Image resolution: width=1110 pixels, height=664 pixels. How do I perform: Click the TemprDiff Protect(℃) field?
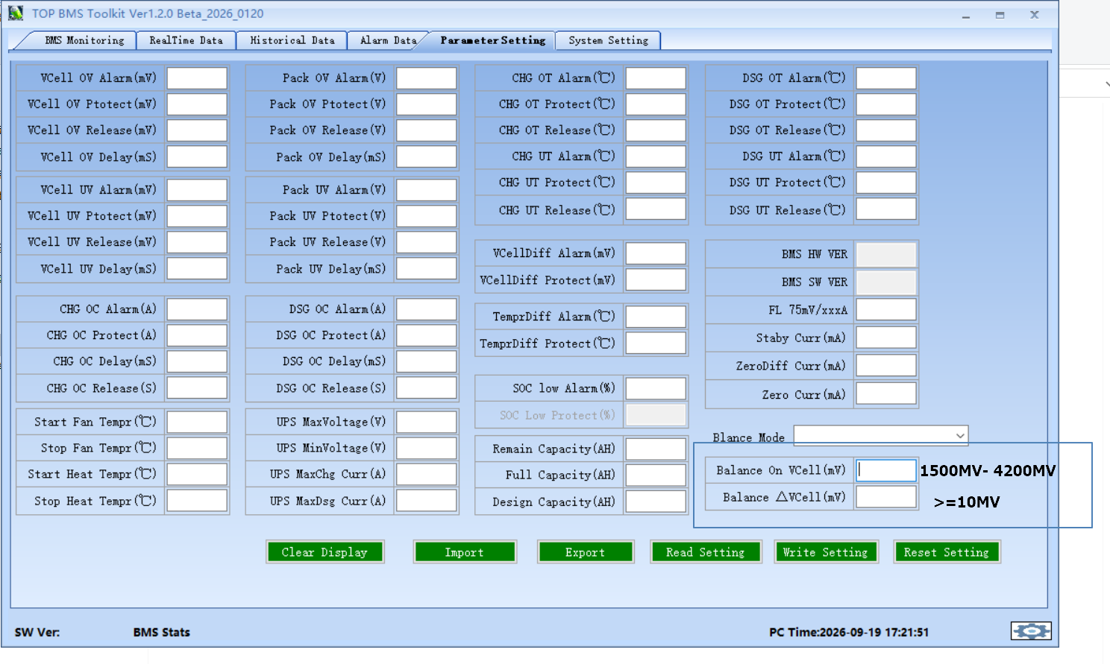coord(656,343)
